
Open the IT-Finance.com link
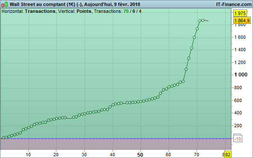(234, 4)
